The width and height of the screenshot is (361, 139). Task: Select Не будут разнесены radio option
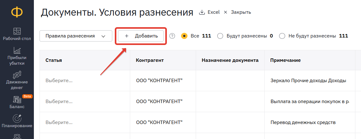pyautogui.click(x=282, y=36)
